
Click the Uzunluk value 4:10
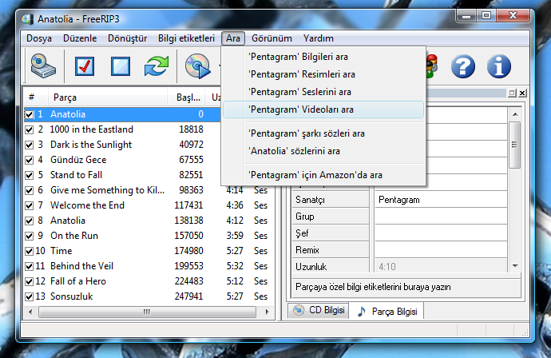click(387, 267)
